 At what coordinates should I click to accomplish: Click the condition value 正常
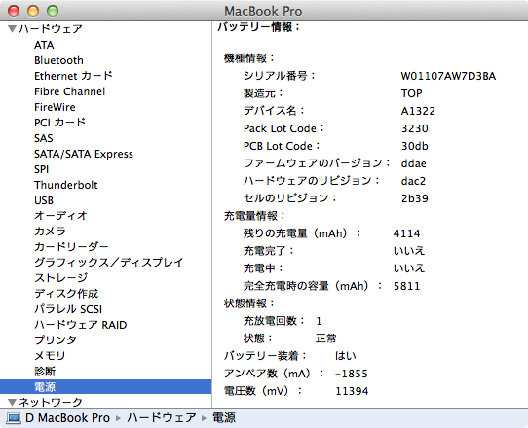point(326,339)
